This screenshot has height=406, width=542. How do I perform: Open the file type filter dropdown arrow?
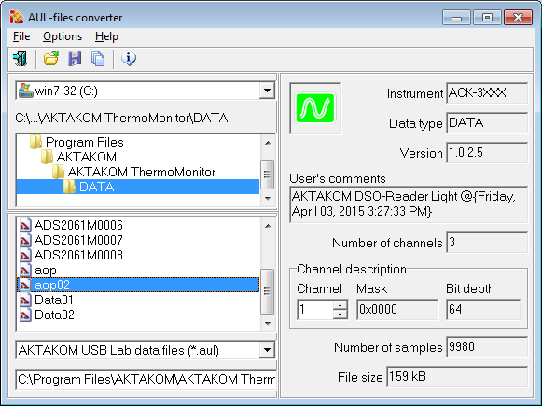pyautogui.click(x=267, y=350)
